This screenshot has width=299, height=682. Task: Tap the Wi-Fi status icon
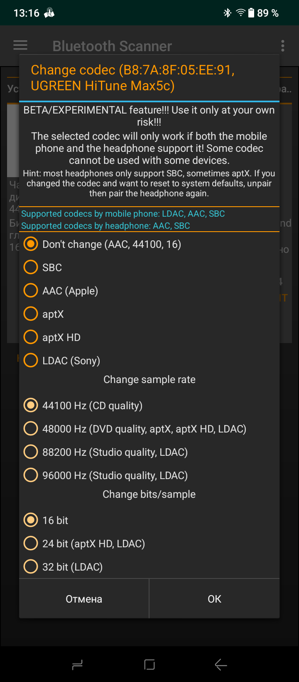click(240, 13)
